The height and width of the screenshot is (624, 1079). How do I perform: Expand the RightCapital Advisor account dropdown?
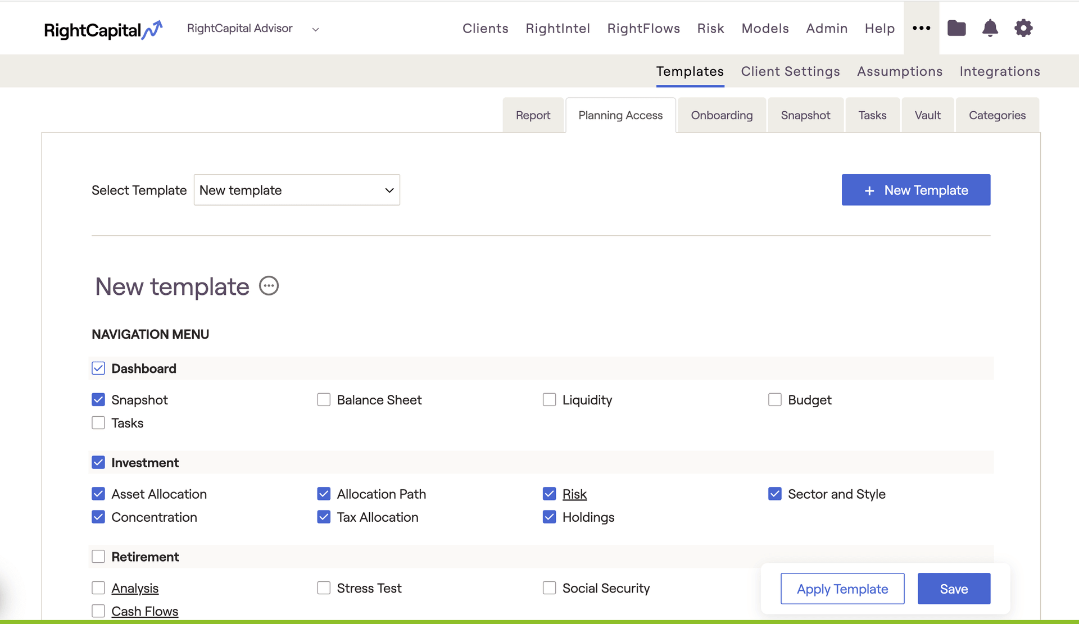253,29
